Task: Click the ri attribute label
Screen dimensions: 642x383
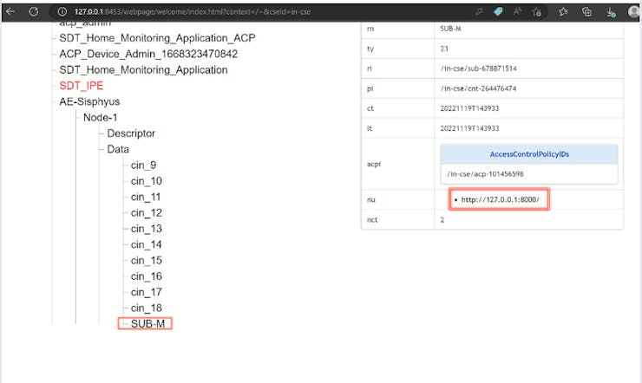Action: (x=370, y=68)
